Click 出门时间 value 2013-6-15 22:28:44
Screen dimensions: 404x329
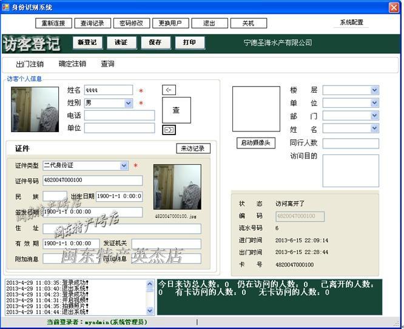(x=302, y=252)
